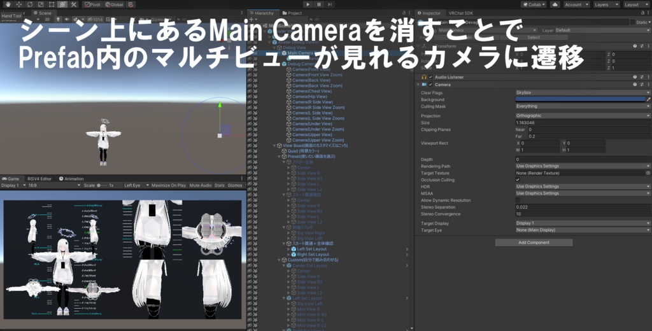The width and height of the screenshot is (652, 331).
Task: Toggle the Camera component checkbox
Action: 431,85
